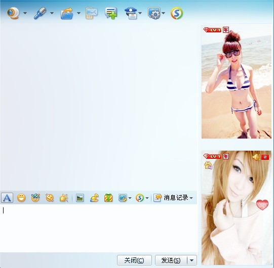
Task: Expand the screenshot options arrow
Action: (130, 198)
